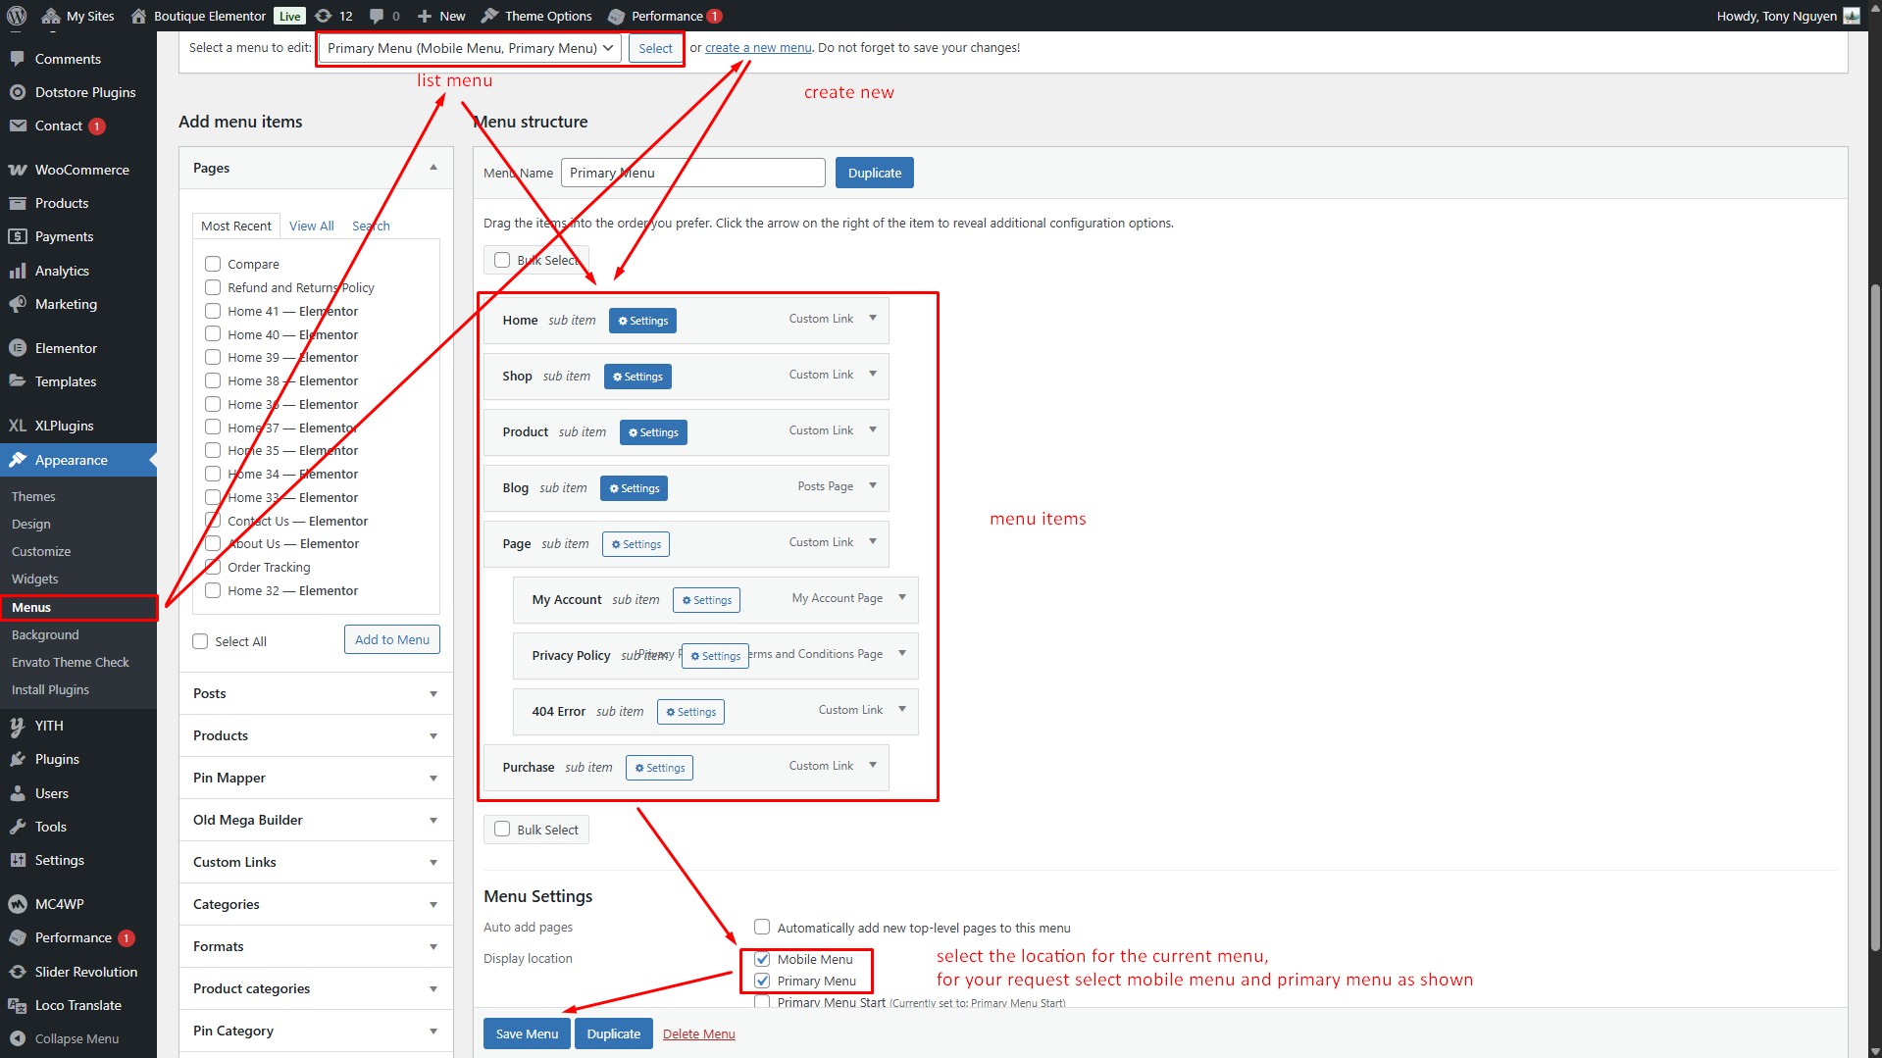
Task: Open the select menu to edit dropdown
Action: tap(470, 48)
